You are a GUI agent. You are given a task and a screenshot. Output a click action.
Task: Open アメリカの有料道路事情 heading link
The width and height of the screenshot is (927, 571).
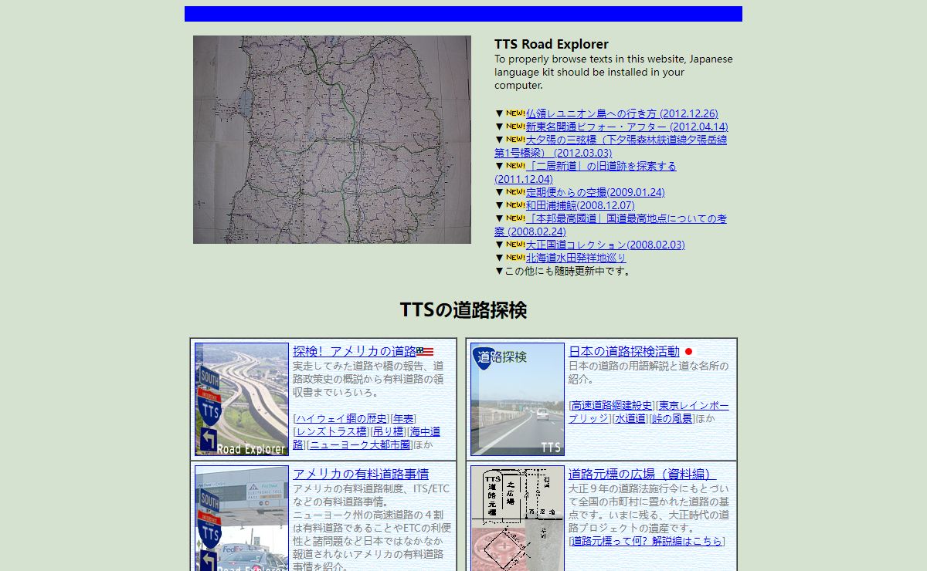(361, 474)
